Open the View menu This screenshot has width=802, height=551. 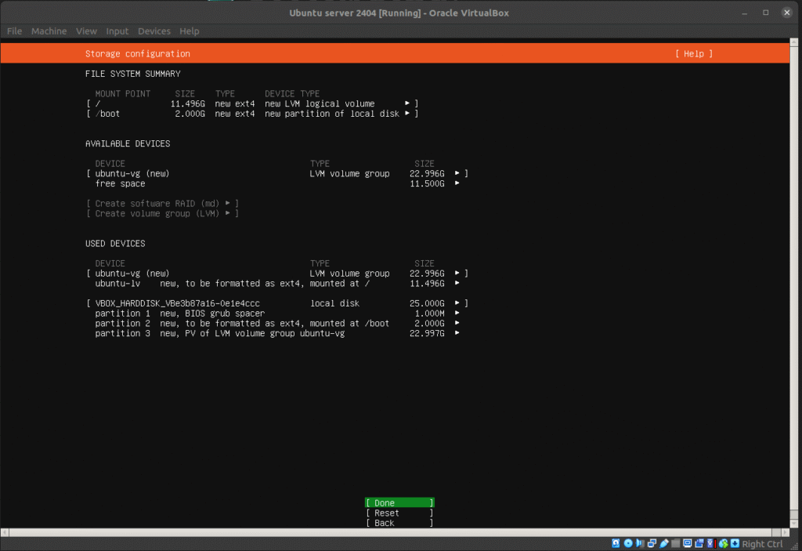tap(86, 31)
